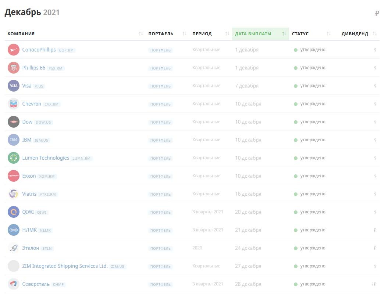Click the Exxon logo icon
388x295 pixels.
(14, 176)
